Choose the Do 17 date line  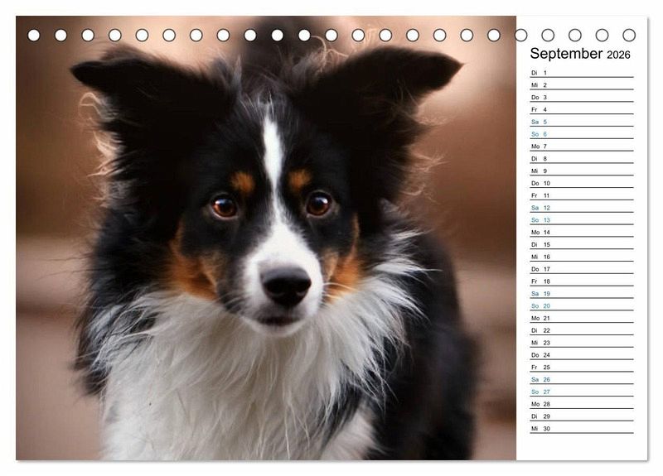pos(581,269)
